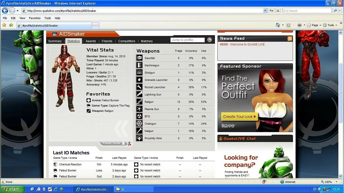Viewport: 344px width, 193px height.
Task: Click the favorite Arena icon
Action: click(x=89, y=100)
